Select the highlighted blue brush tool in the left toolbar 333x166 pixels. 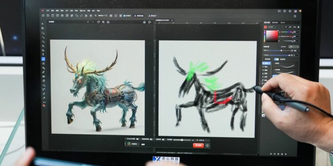point(44,59)
